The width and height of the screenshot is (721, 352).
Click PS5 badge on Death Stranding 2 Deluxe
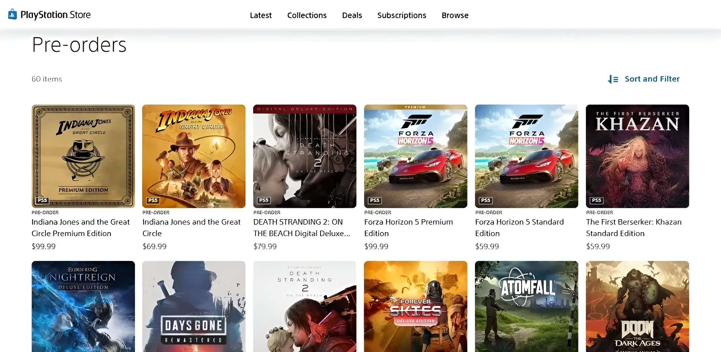pos(264,200)
